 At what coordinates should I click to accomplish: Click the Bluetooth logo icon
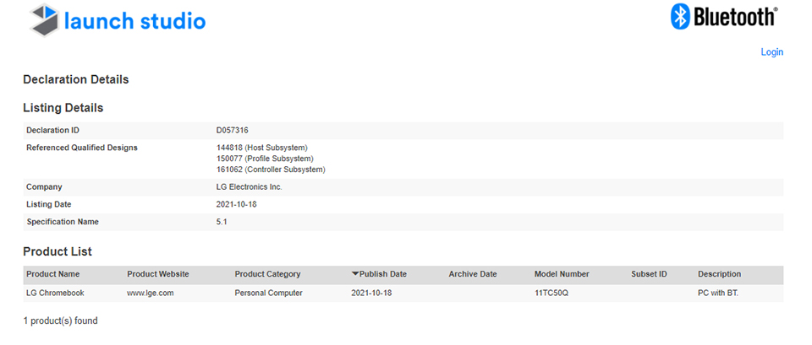(680, 17)
